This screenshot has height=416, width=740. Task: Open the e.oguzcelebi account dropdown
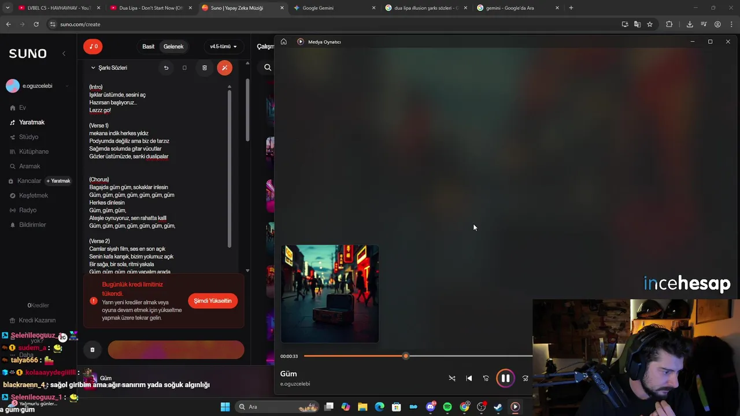37,86
